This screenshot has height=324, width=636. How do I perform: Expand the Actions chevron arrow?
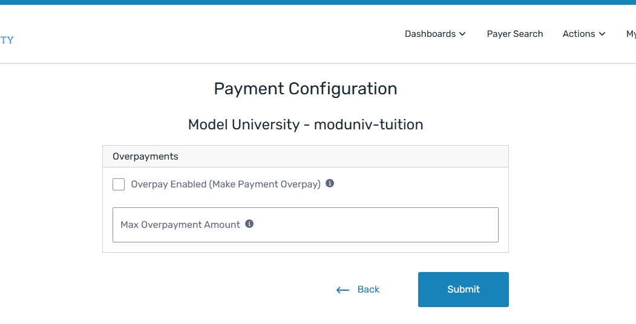pos(602,34)
